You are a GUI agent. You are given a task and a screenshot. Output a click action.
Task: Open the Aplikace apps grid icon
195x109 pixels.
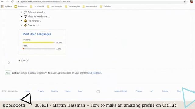2,7
